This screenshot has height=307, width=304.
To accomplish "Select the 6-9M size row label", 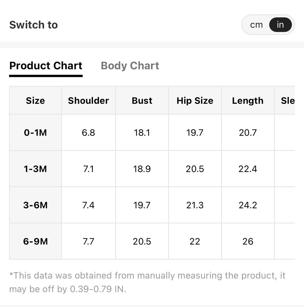I will [35, 241].
